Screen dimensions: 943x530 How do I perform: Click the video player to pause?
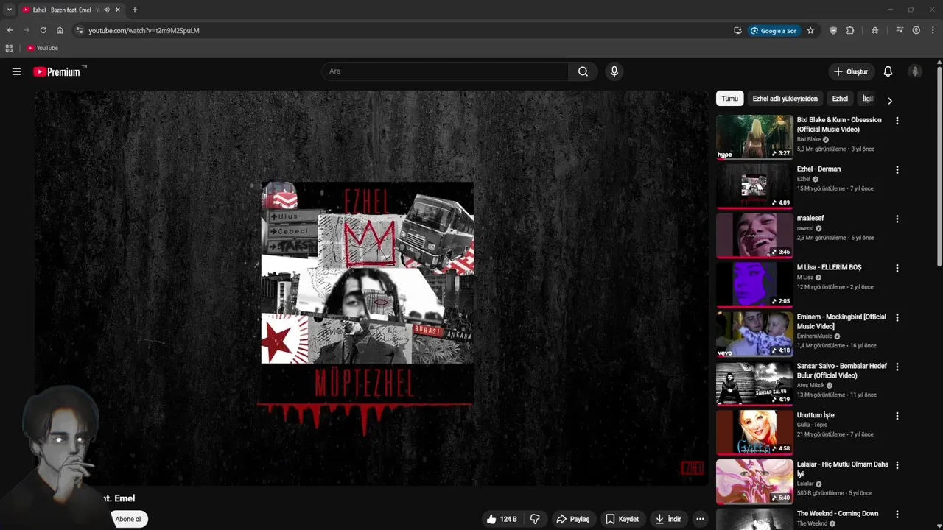tap(371, 288)
